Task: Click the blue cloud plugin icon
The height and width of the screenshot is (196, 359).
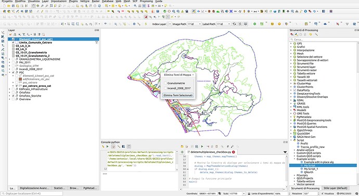Action: tap(325, 24)
